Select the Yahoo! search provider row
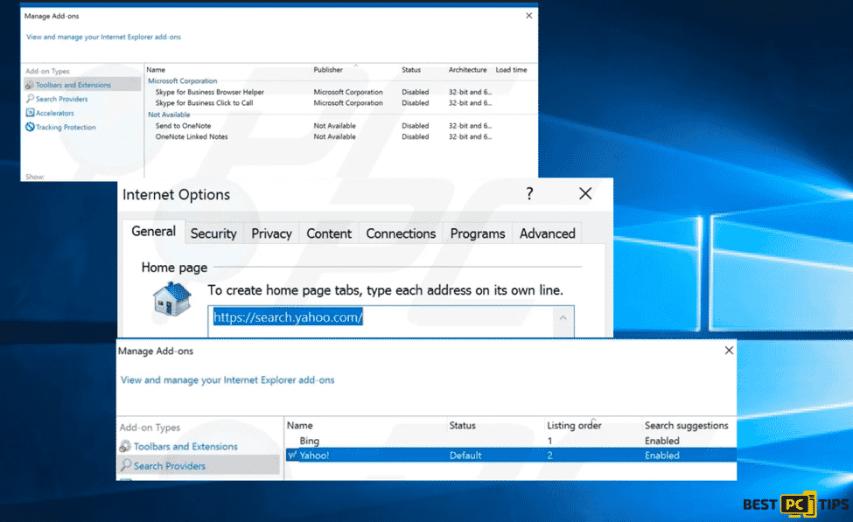 click(x=511, y=456)
